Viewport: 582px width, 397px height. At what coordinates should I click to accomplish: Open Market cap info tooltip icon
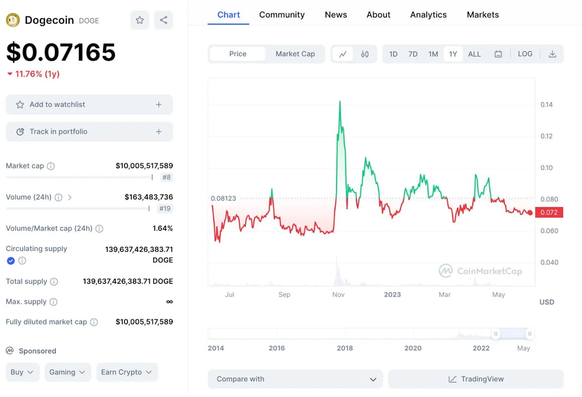[51, 166]
